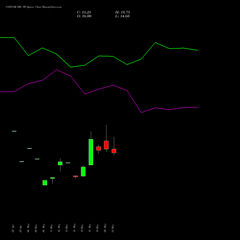Image resolution: width=240 pixels, height=240 pixels.
Task: Click the close value C: 15.25
Action: pos(84,12)
